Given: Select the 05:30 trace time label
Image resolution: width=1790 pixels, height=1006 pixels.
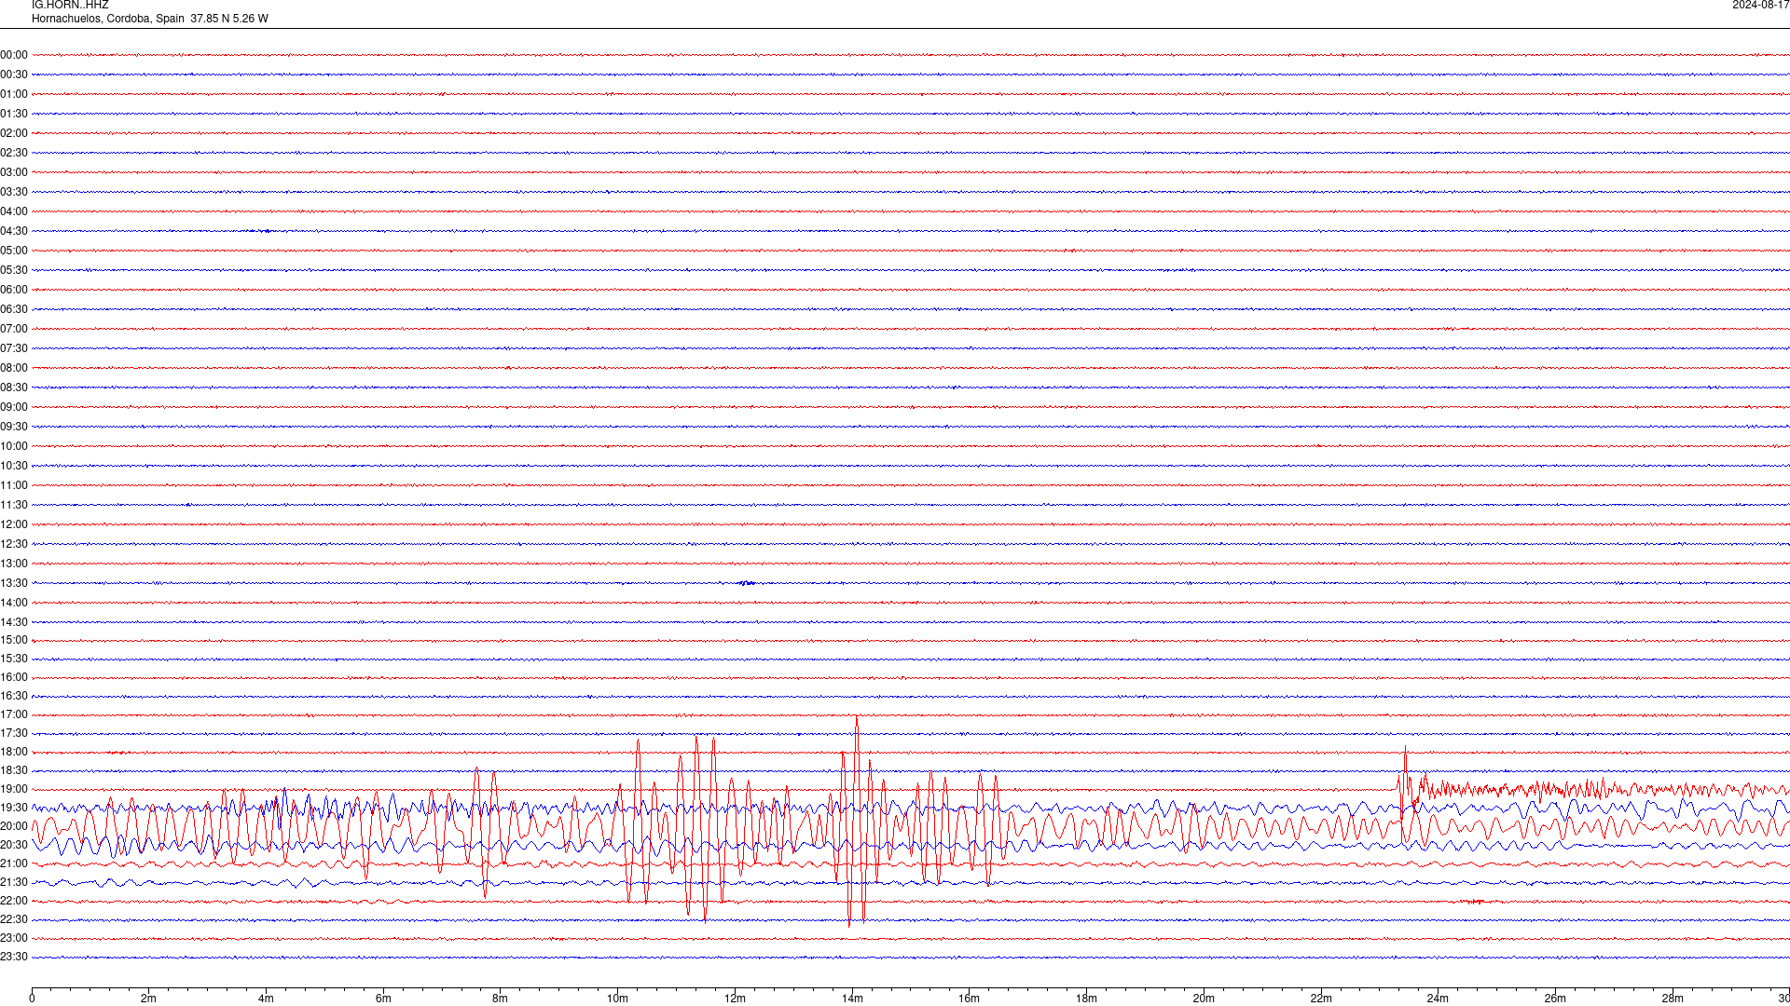Looking at the screenshot, I should tap(14, 270).
